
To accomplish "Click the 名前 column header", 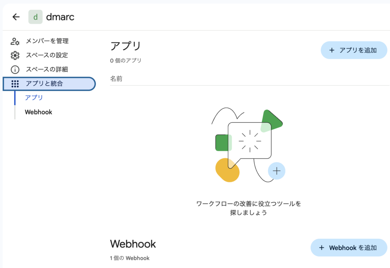I will [116, 79].
